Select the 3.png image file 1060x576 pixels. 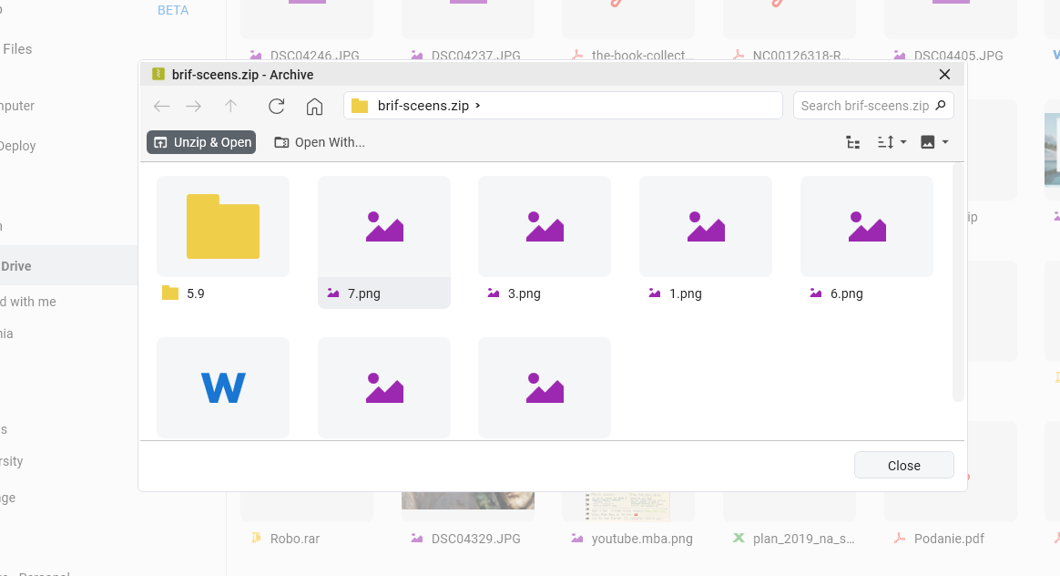coord(544,227)
